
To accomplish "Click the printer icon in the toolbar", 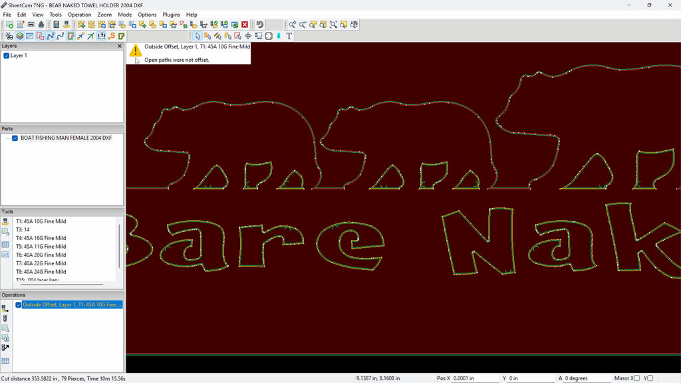I will coord(31,25).
